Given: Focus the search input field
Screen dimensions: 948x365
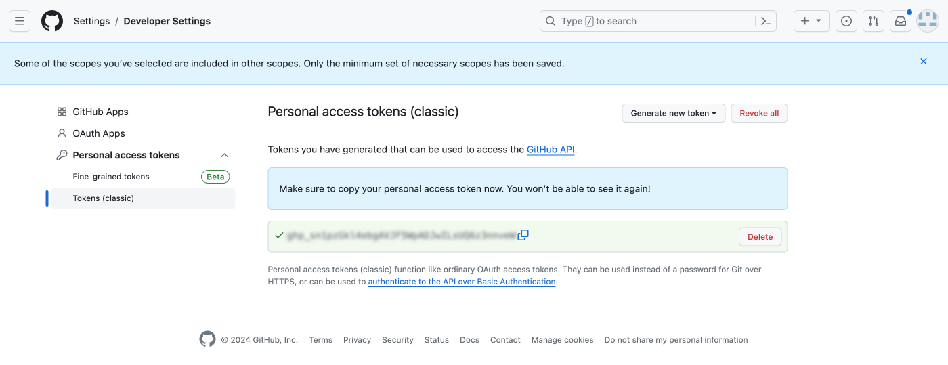Looking at the screenshot, I should coord(650,21).
